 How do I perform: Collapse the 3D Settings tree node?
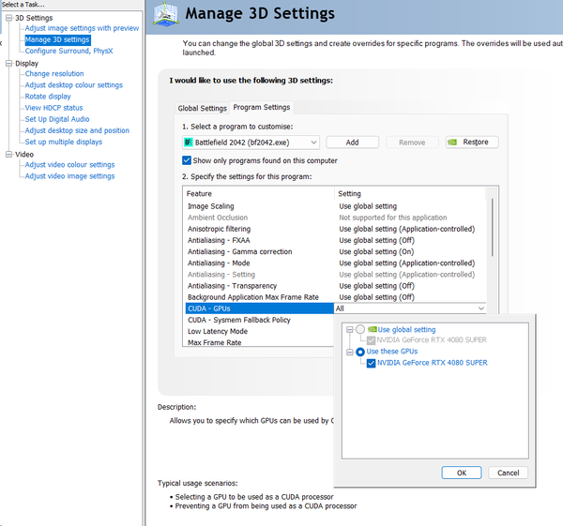pyautogui.click(x=9, y=18)
